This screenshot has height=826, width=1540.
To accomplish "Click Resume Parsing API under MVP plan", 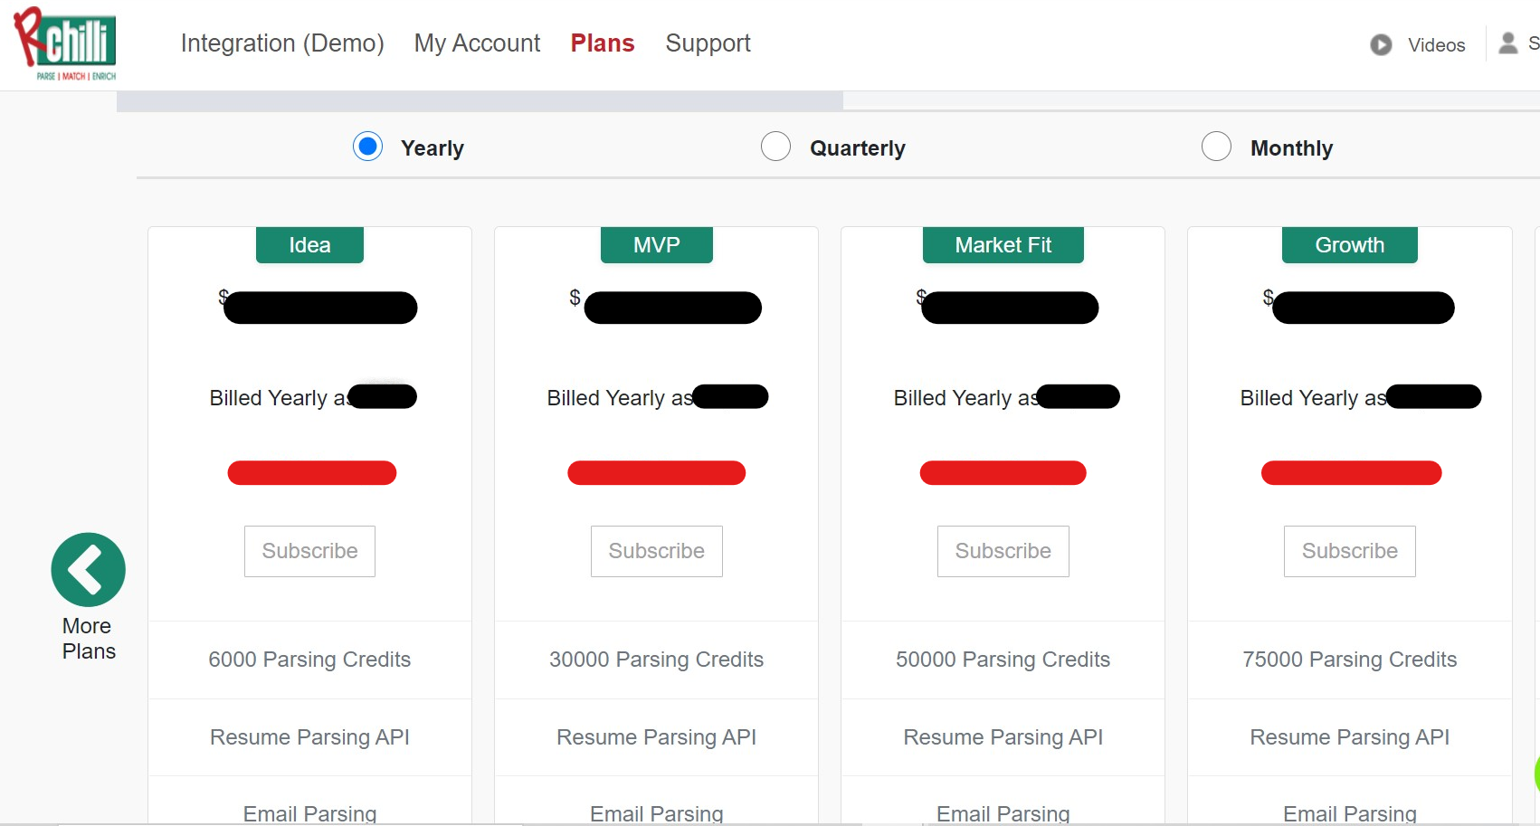I will (657, 737).
